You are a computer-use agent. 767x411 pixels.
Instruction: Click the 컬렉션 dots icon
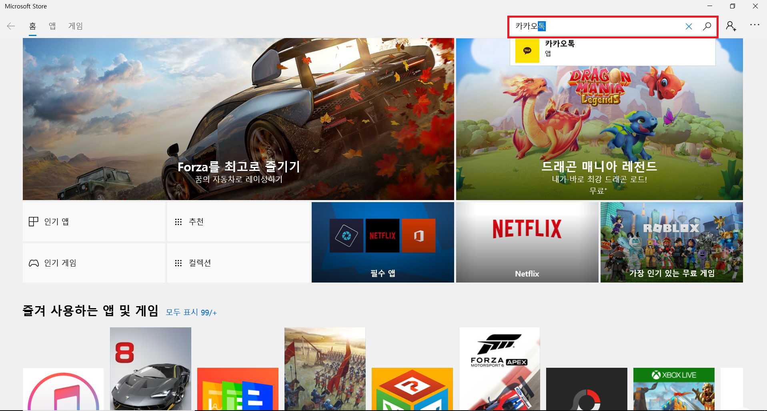point(178,263)
